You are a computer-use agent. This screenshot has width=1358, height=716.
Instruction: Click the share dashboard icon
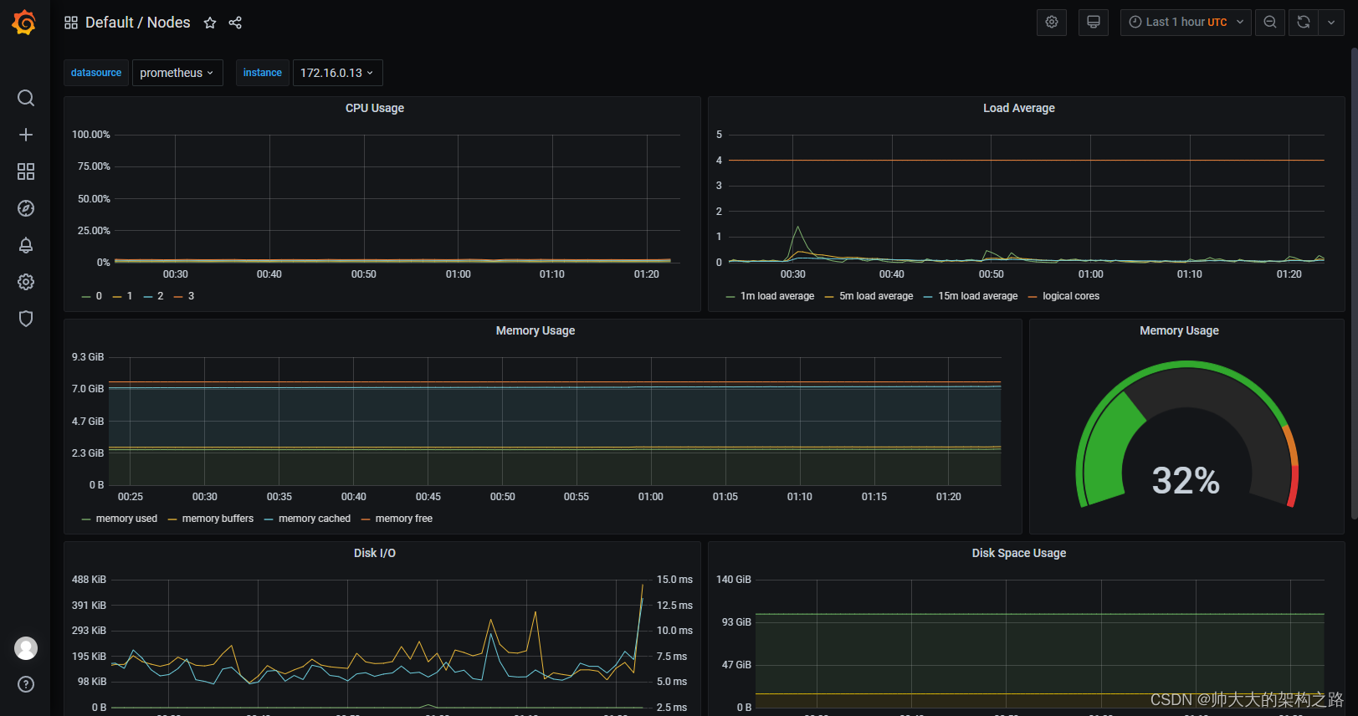click(x=235, y=23)
